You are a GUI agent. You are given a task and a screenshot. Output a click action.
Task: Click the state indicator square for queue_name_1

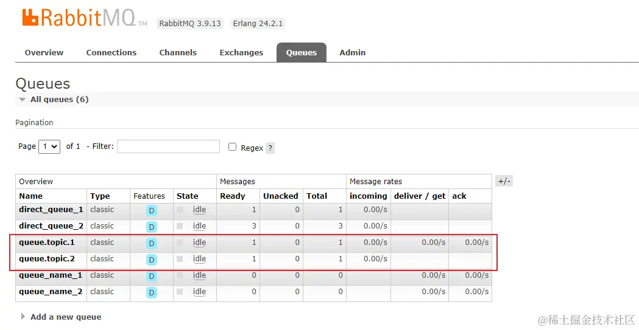(180, 275)
